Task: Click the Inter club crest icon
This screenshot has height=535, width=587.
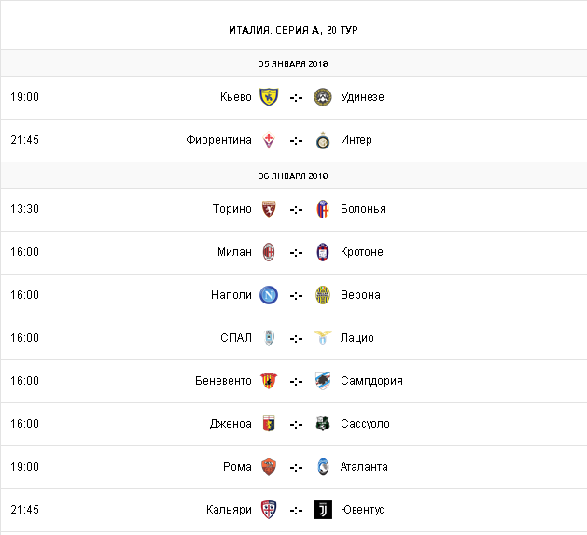Action: [x=323, y=140]
